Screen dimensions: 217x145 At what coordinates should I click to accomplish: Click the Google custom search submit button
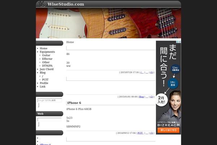[38, 105]
